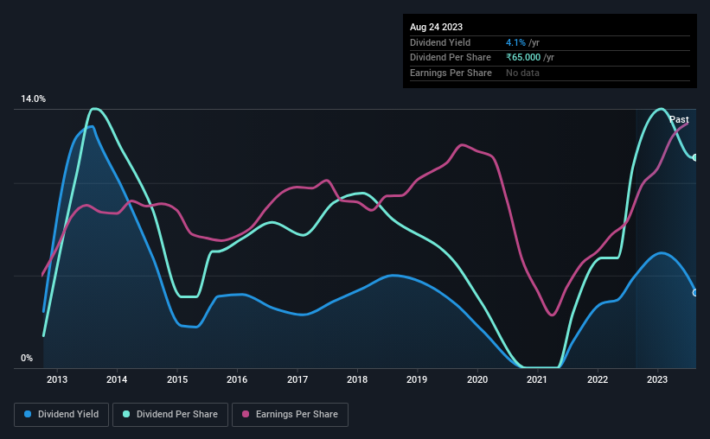Click the Past label on chart
Viewport: 710px width, 439px height.
(x=679, y=119)
